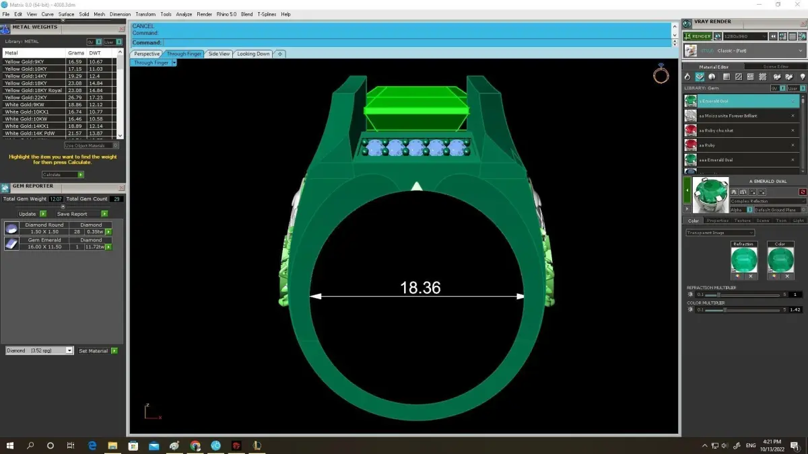Click the Color emerald swatch
The height and width of the screenshot is (454, 808).
pos(780,260)
